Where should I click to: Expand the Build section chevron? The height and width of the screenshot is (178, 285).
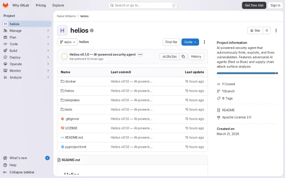(x=48, y=50)
